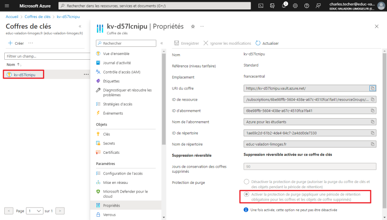Close the Propriétés blade
387x220 pixels.
tap(377, 26)
